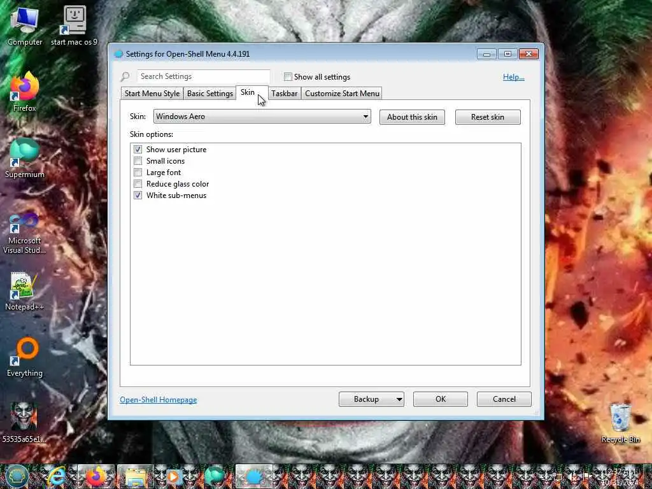Viewport: 652px width, 489px height.
Task: Open Windows Media Player from the taskbar
Action: (x=174, y=476)
